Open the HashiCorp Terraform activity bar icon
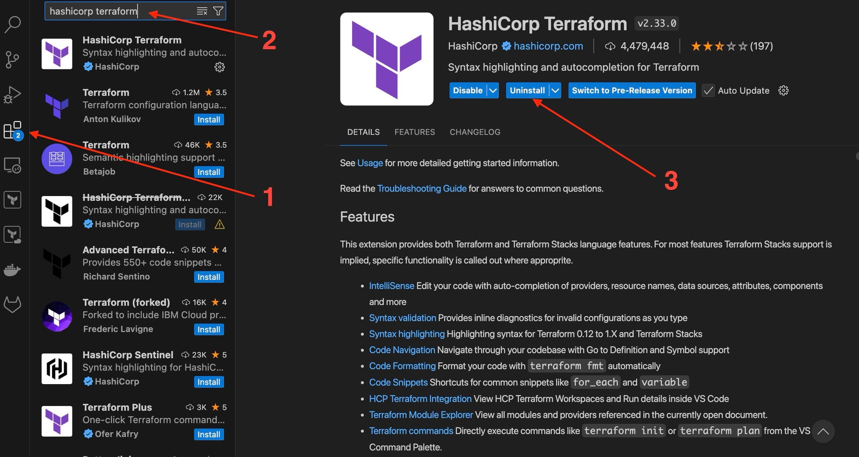Viewport: 859px width, 457px height. 12,200
